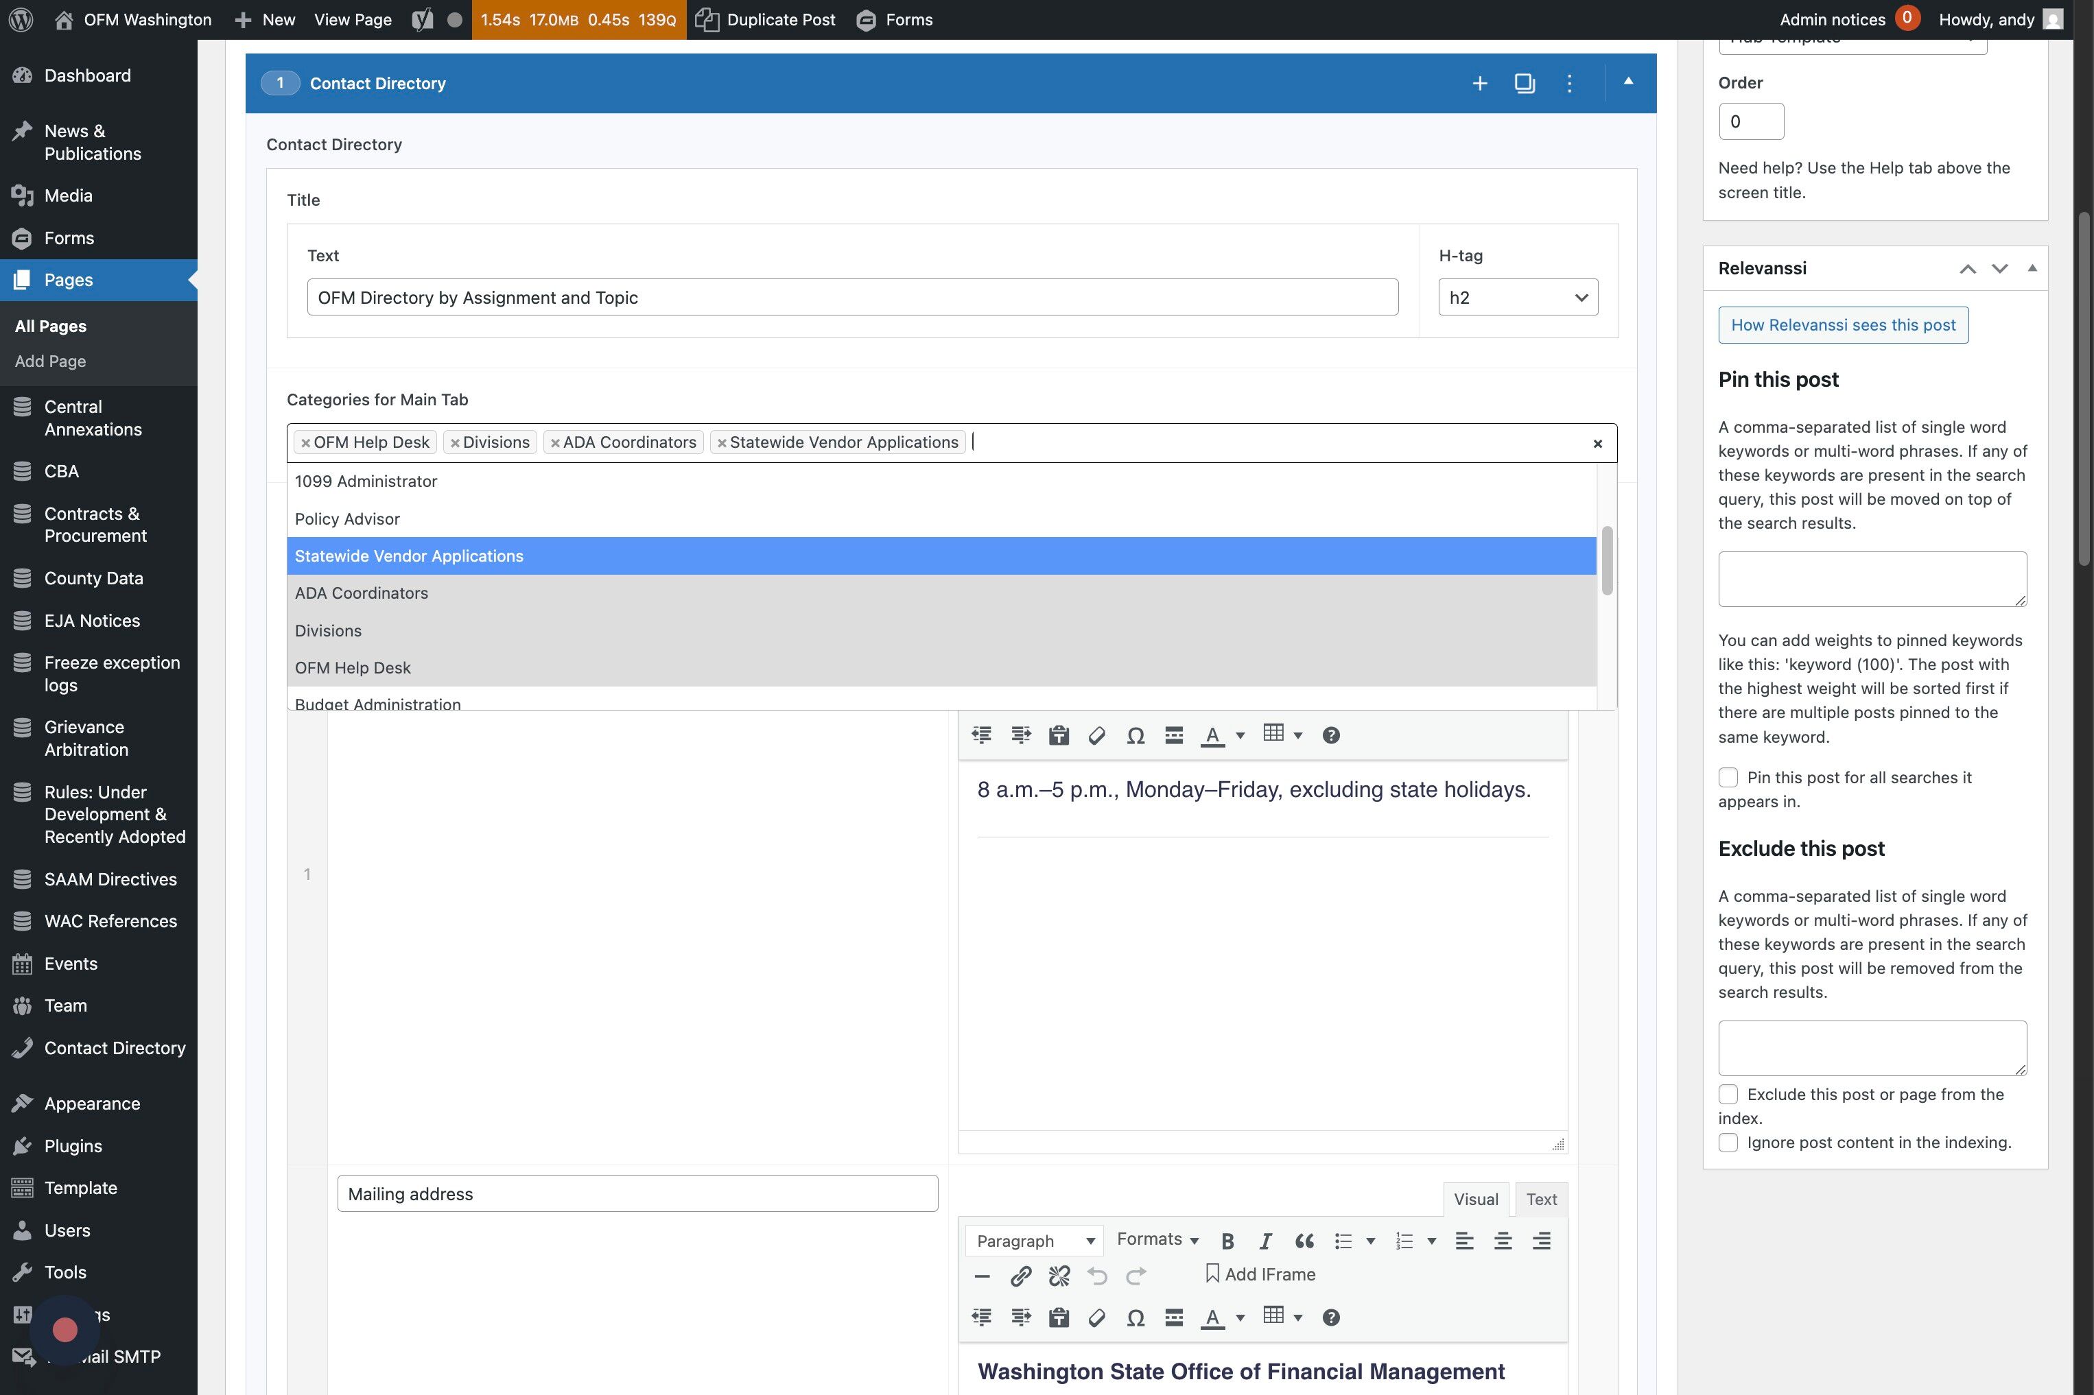Duplicate the Contact Directory layout block
The height and width of the screenshot is (1395, 2094).
pos(1525,84)
